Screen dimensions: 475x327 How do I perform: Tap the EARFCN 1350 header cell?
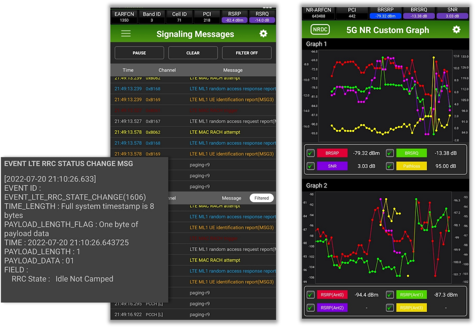click(124, 17)
